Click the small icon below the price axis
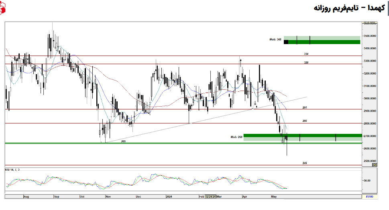The image size is (389, 210). (374, 164)
